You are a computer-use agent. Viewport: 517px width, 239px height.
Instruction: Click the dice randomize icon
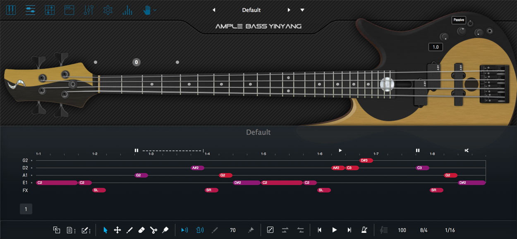click(x=270, y=230)
